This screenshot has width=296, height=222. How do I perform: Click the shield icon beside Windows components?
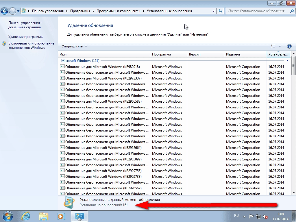pyautogui.click(x=4, y=43)
